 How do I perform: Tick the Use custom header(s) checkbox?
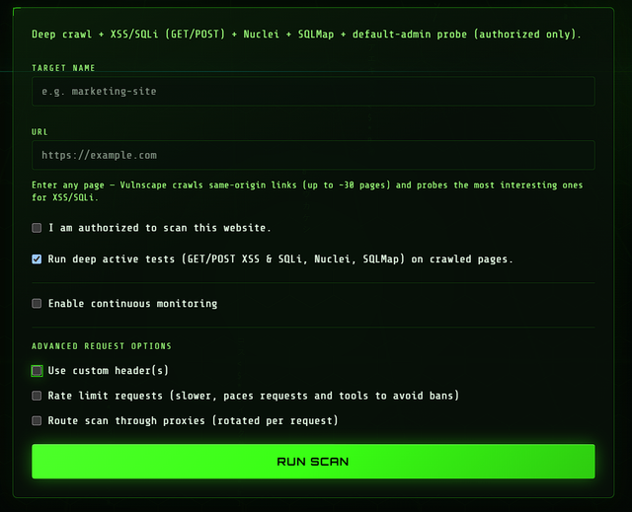coord(37,370)
